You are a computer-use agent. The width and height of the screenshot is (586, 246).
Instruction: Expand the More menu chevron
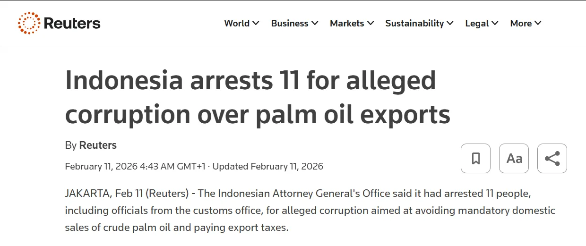[x=538, y=23]
